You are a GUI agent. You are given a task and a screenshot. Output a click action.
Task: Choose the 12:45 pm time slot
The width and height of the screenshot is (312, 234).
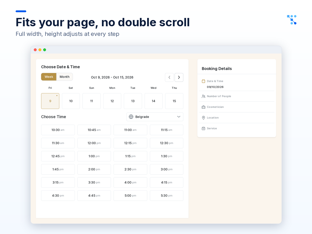click(58, 156)
